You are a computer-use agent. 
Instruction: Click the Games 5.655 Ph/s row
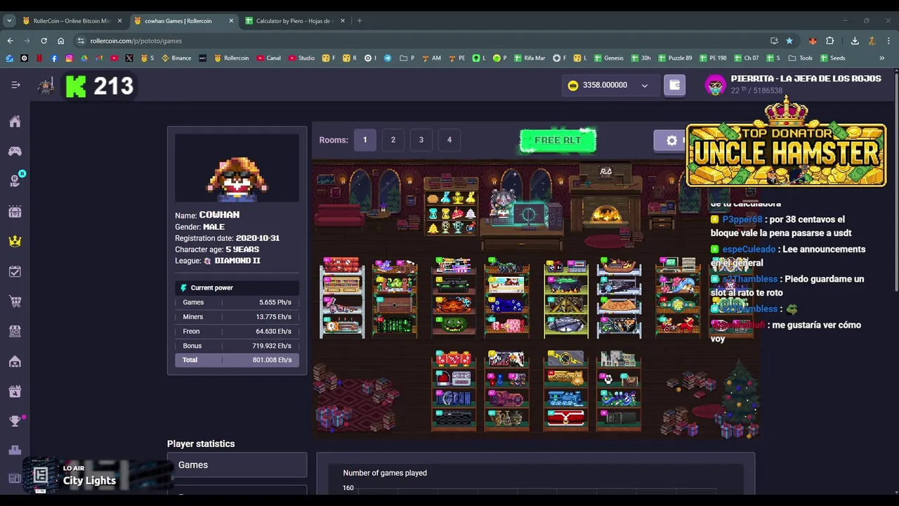237,302
